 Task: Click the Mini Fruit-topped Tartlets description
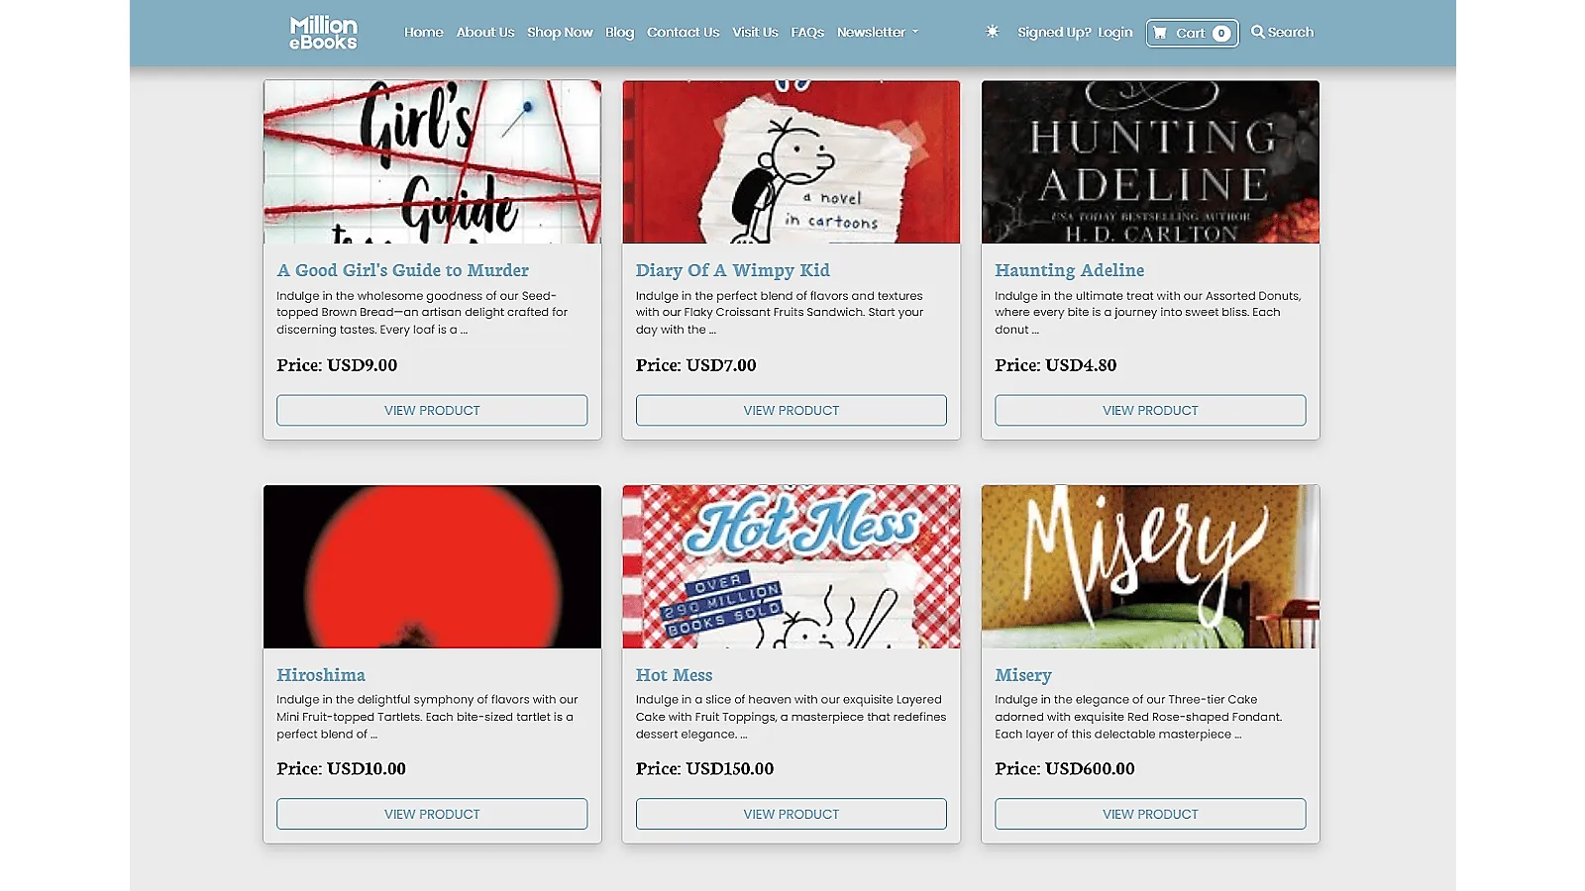coord(427,717)
